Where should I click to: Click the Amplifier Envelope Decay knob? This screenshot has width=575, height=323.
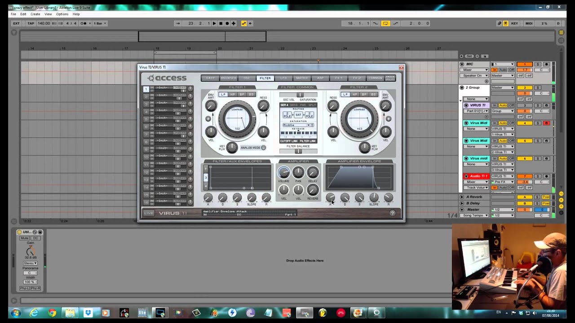click(x=345, y=197)
